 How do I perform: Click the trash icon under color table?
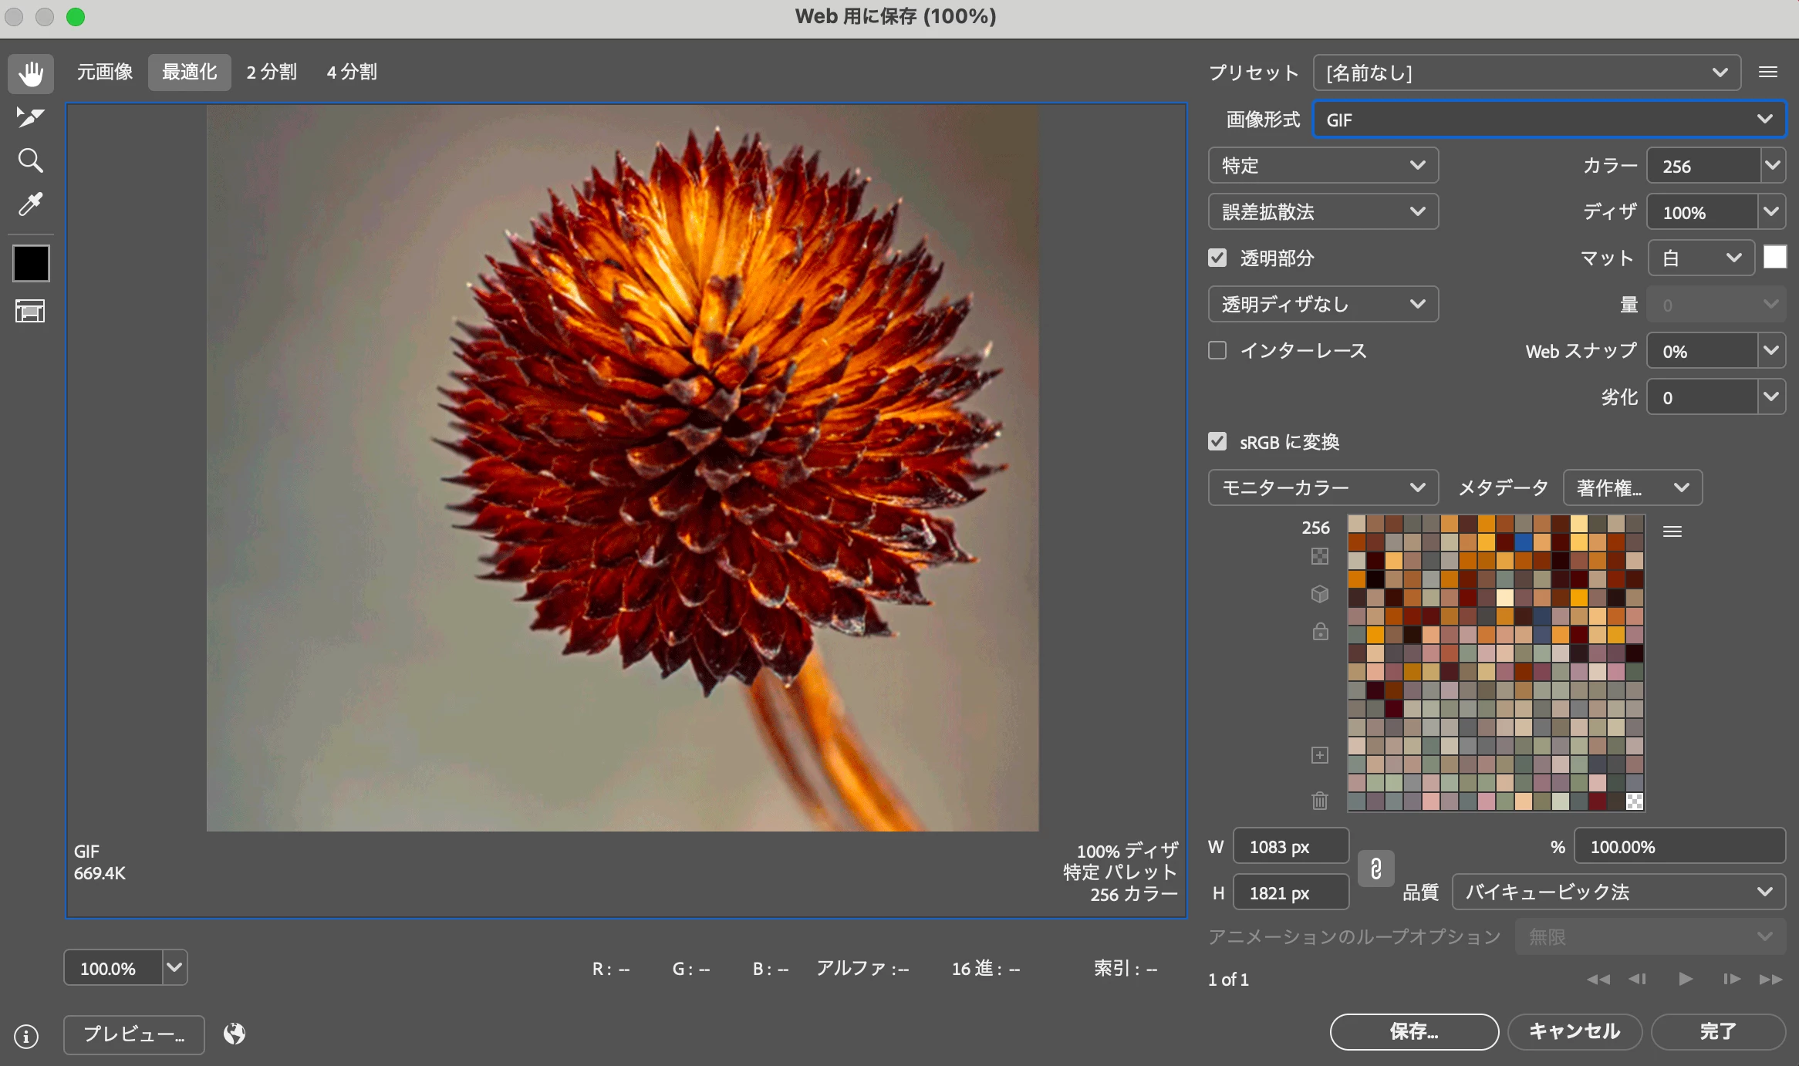[1320, 801]
